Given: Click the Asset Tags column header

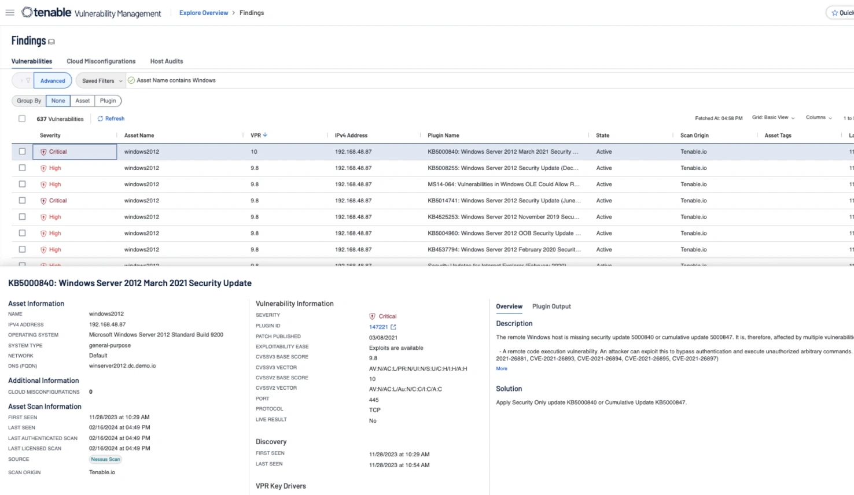Looking at the screenshot, I should click(x=778, y=135).
